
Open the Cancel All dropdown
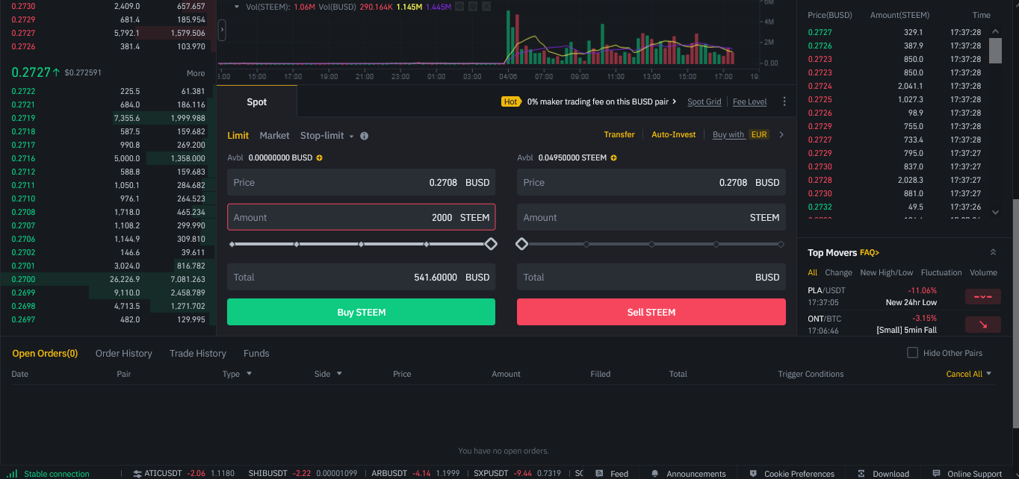pyautogui.click(x=989, y=374)
